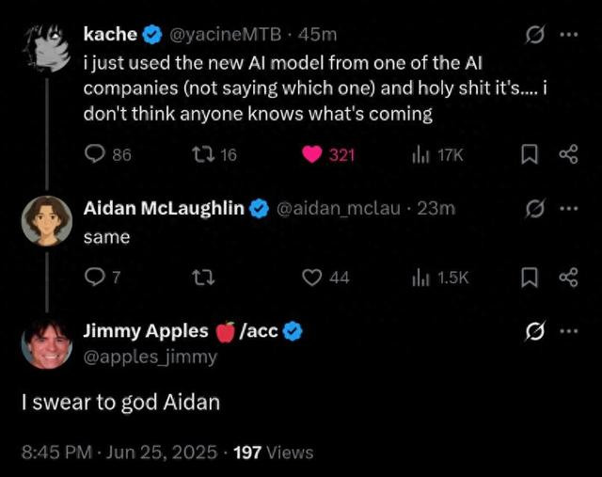
Task: Open more options on Aidan's tweet
Action: tap(569, 209)
